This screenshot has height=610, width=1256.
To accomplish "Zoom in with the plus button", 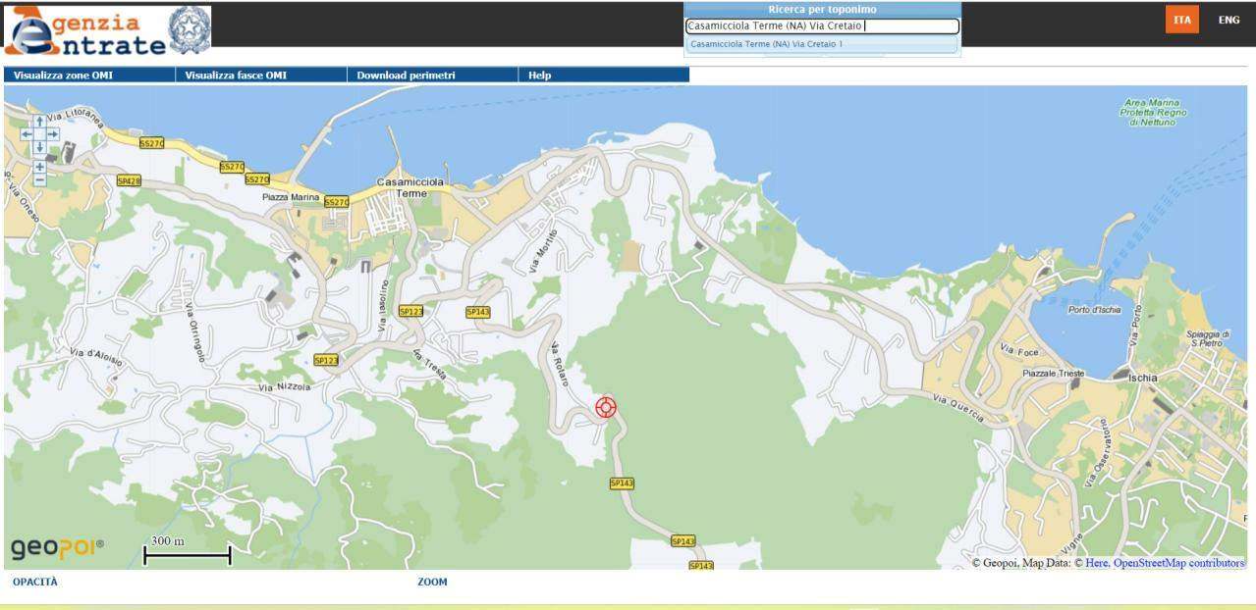I will (x=39, y=167).
